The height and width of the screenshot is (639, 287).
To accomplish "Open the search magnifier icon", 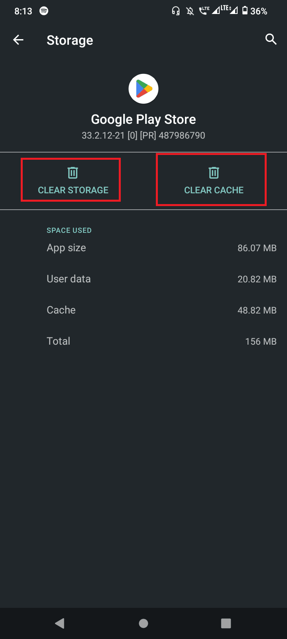I will point(271,39).
